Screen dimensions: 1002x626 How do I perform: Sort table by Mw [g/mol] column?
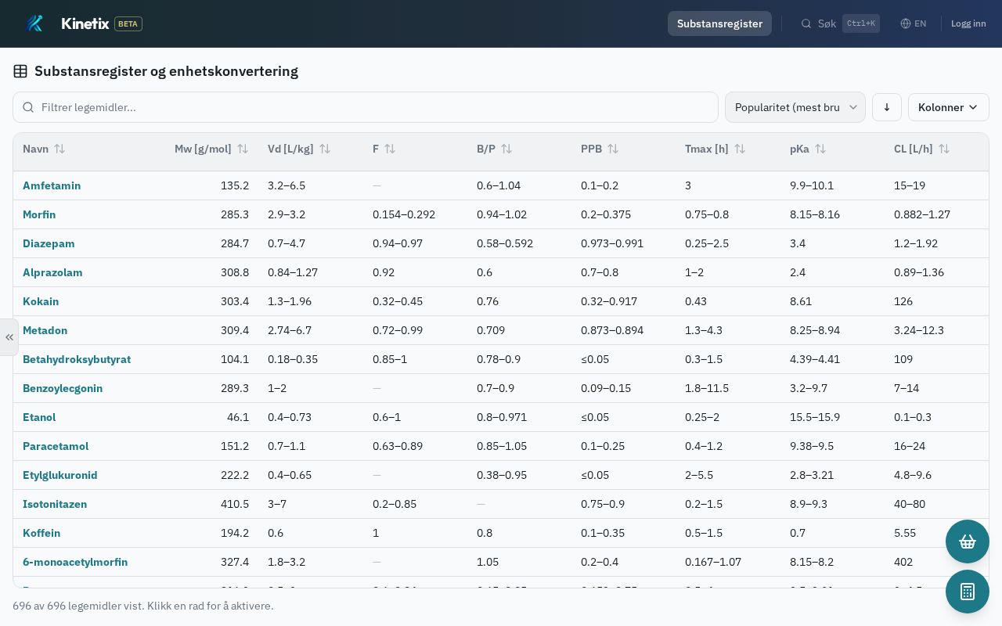pos(211,149)
